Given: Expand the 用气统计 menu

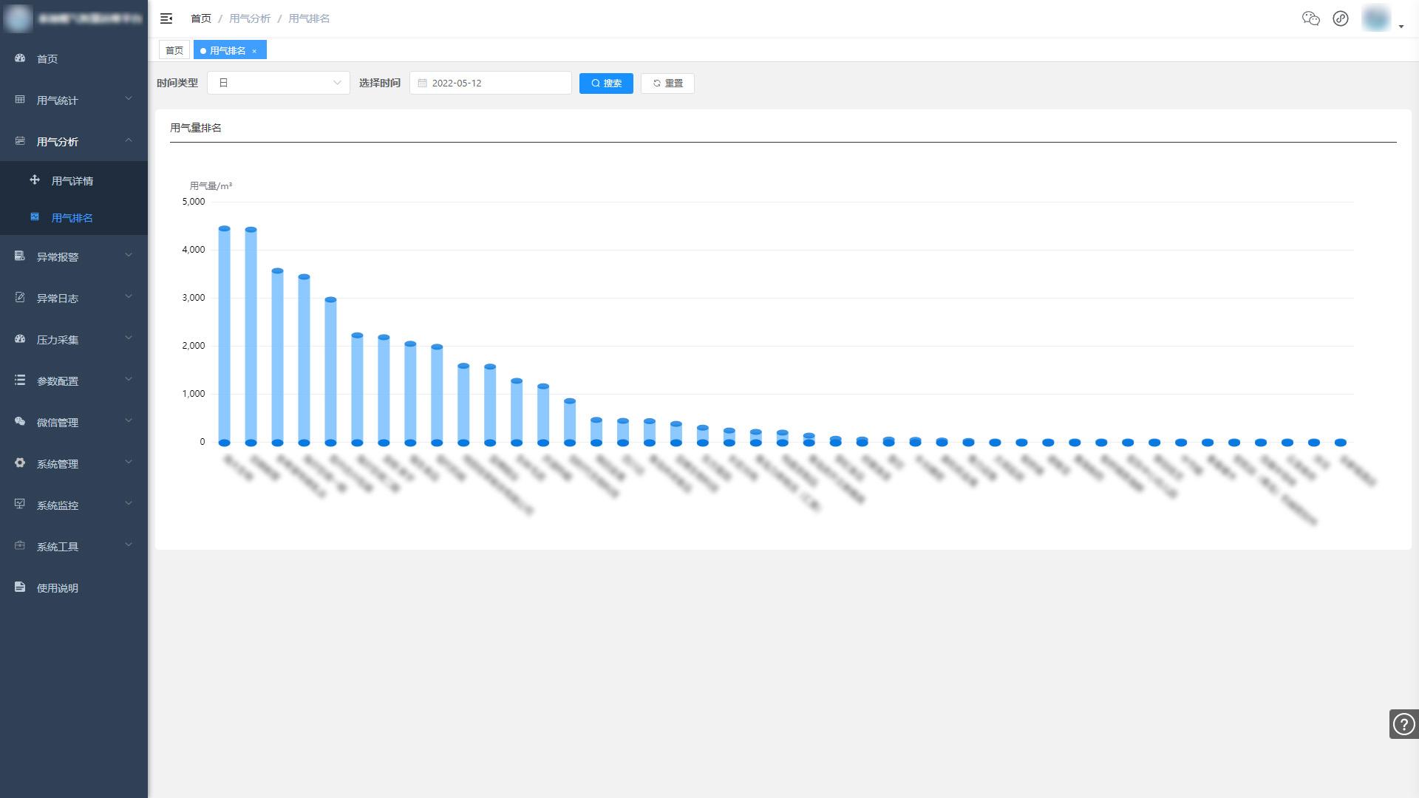Looking at the screenshot, I should click(x=74, y=100).
